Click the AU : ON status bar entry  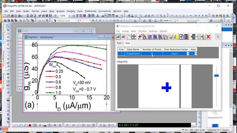click(188, 130)
